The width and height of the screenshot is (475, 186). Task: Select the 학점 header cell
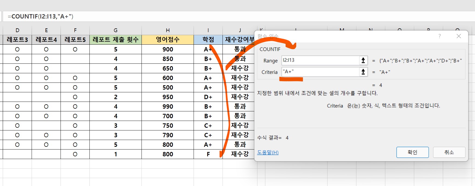tap(208, 40)
